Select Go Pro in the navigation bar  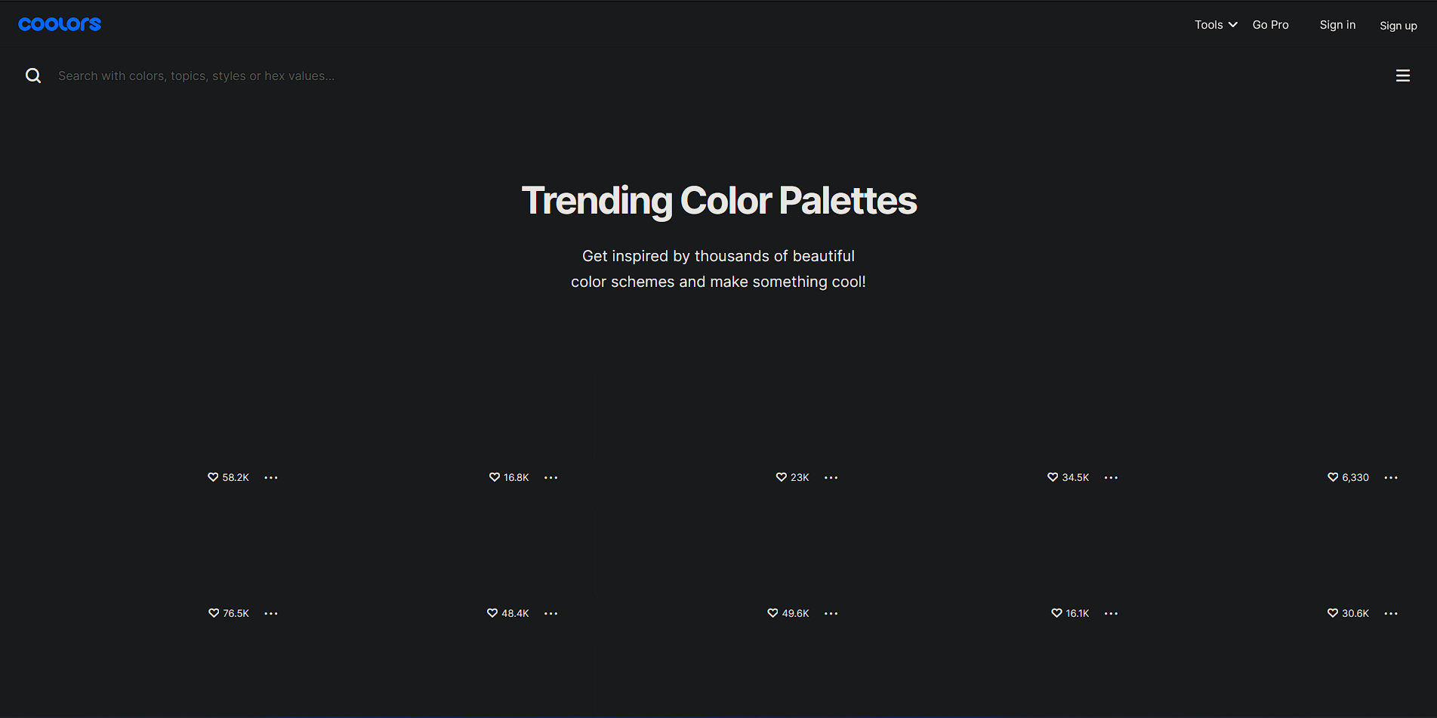tap(1270, 24)
